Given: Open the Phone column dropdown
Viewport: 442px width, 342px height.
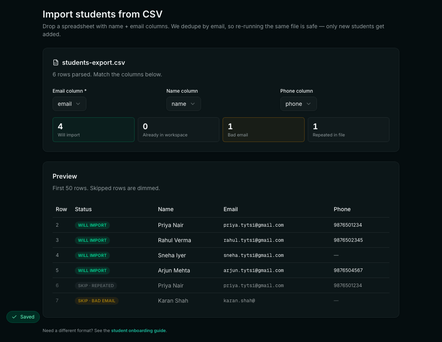Looking at the screenshot, I should click(299, 104).
